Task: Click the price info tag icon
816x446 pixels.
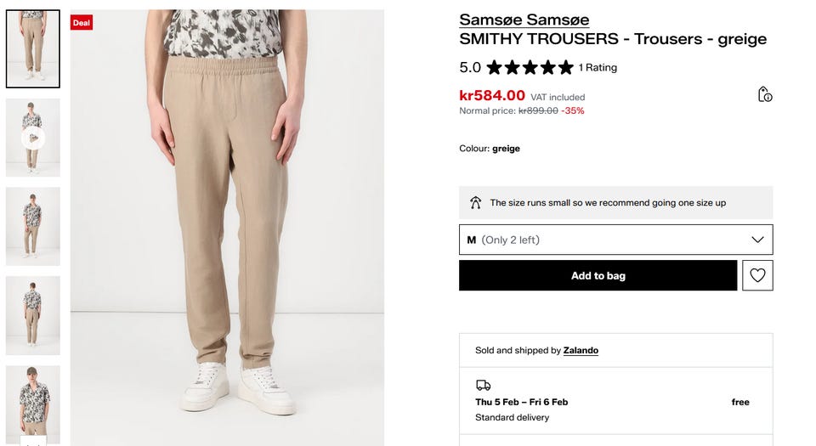Action: coord(765,94)
